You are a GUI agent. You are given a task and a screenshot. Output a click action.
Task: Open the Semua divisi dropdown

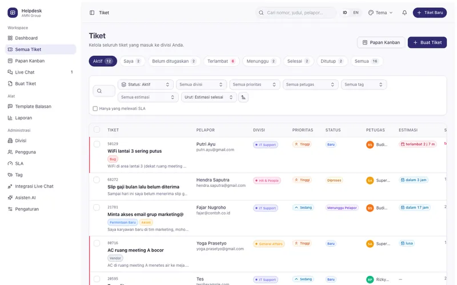pyautogui.click(x=201, y=84)
